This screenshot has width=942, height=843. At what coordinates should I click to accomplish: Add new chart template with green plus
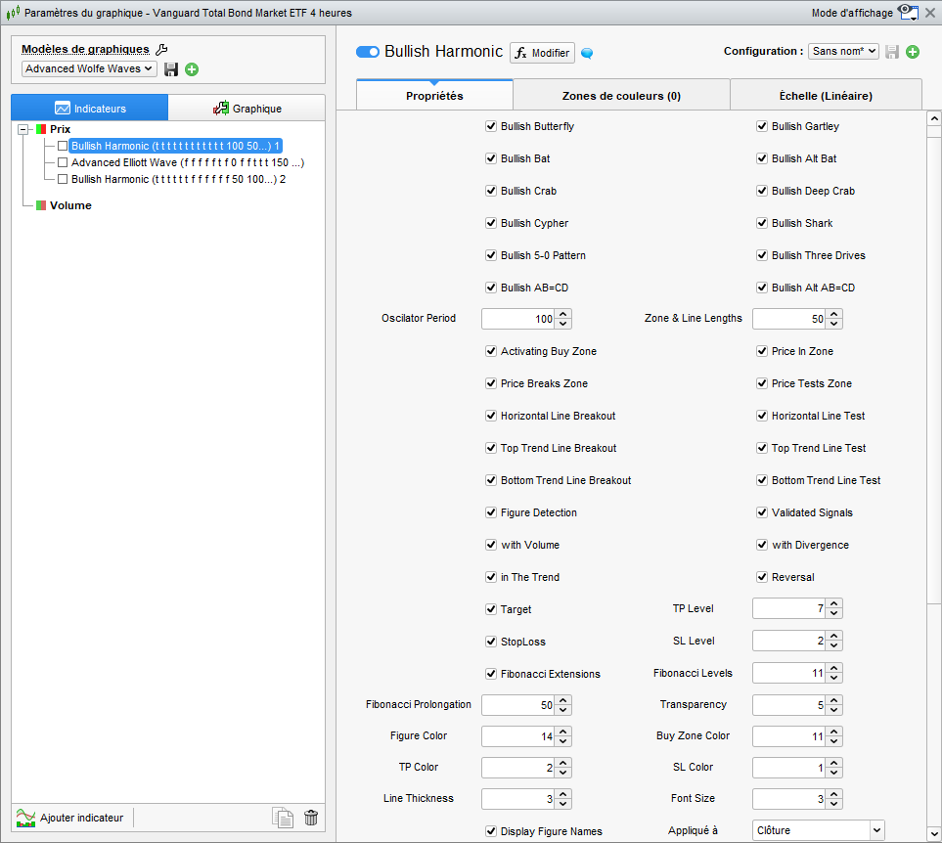(x=192, y=69)
